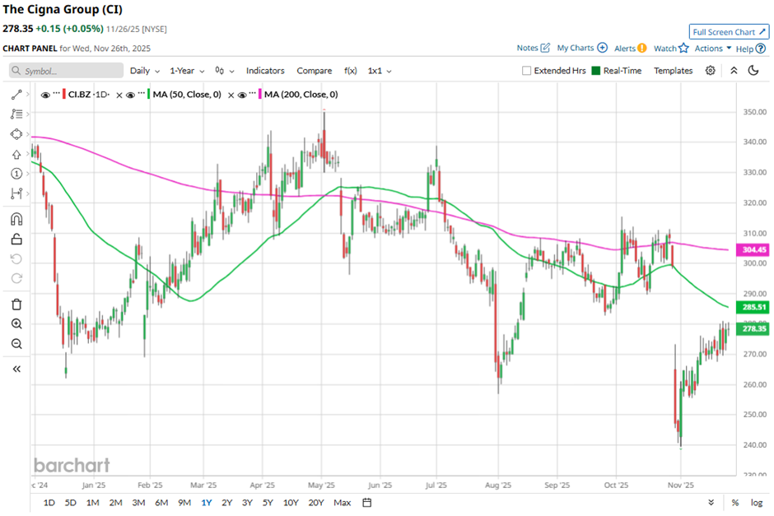Open the Templates menu

pos(673,71)
